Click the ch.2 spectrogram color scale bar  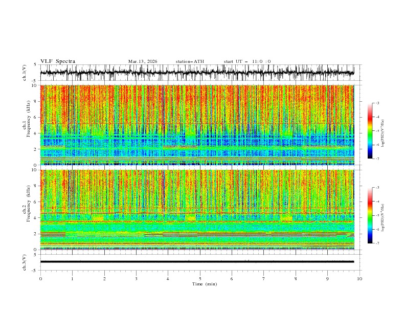[370, 215]
